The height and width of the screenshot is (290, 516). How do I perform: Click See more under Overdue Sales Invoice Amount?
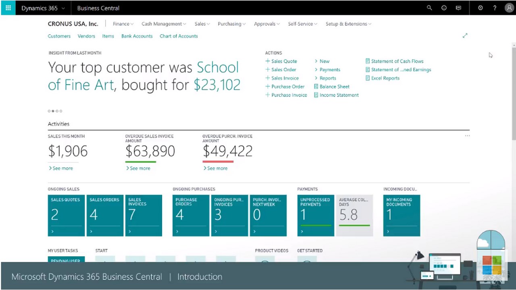click(x=138, y=168)
